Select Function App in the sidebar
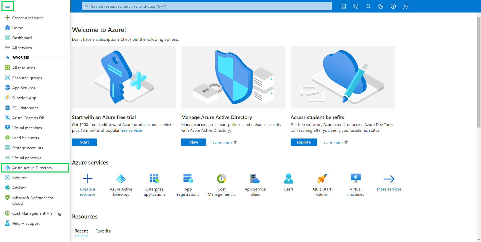The height and width of the screenshot is (242, 481). [x=35, y=98]
